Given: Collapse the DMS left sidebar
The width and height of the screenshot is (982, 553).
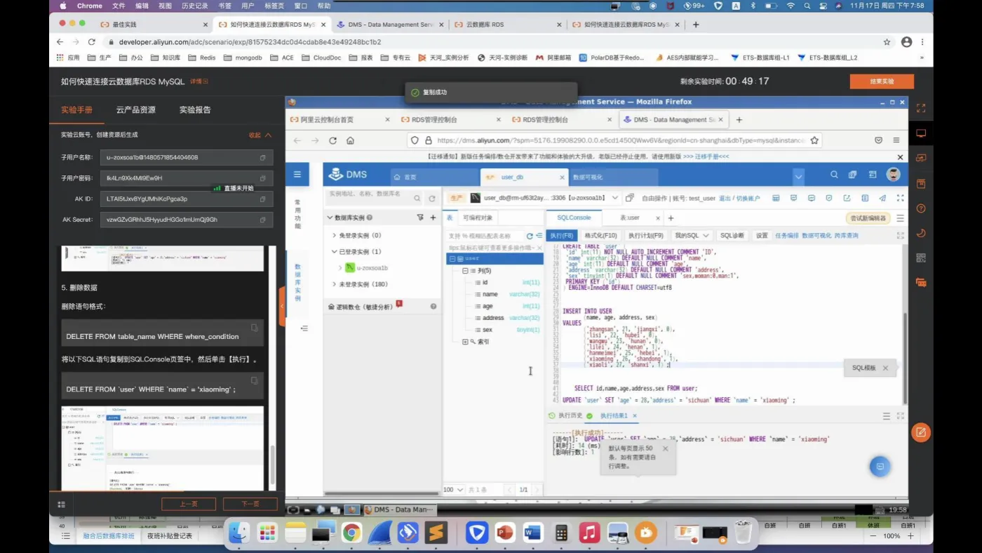Looking at the screenshot, I should (304, 328).
